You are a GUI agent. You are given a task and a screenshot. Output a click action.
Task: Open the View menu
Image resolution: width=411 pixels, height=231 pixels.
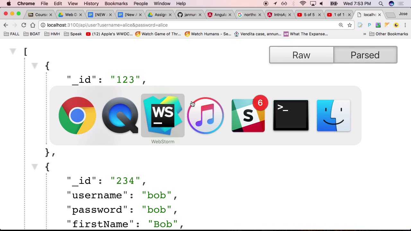[73, 4]
